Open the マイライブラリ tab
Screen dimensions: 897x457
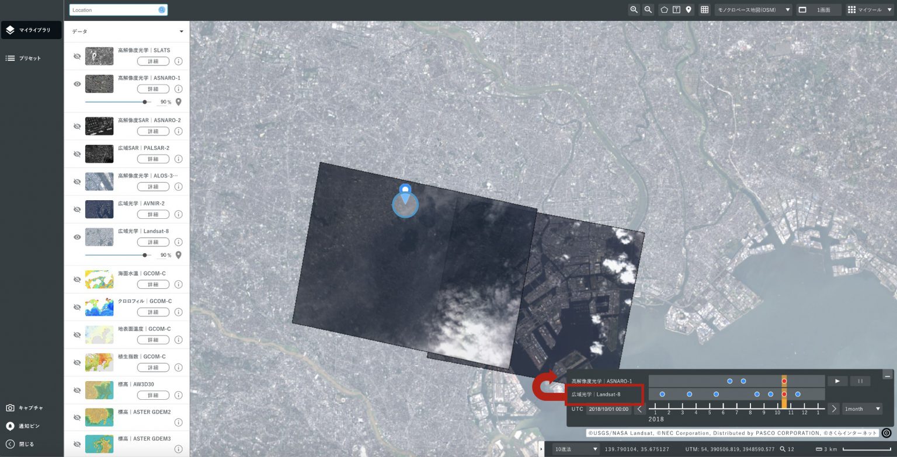click(x=31, y=30)
